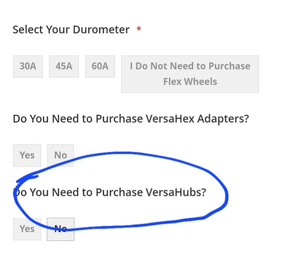
Task: Click Need in the VersaHubs question
Action: tap(66, 192)
